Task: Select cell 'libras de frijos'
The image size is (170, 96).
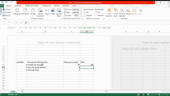Action: 45,70
